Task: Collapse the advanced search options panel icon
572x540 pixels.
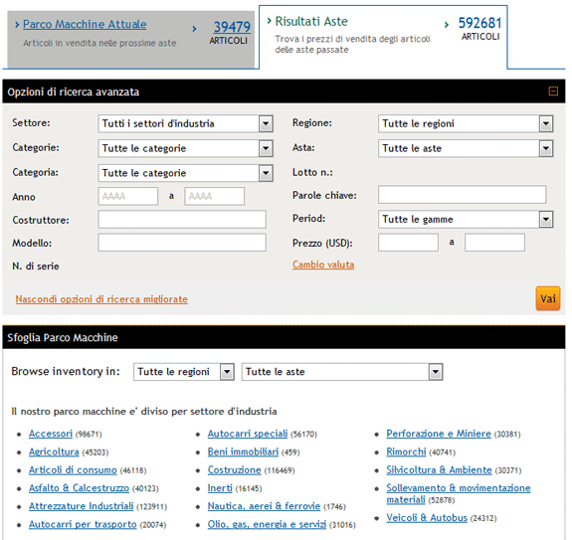Action: 553,91
